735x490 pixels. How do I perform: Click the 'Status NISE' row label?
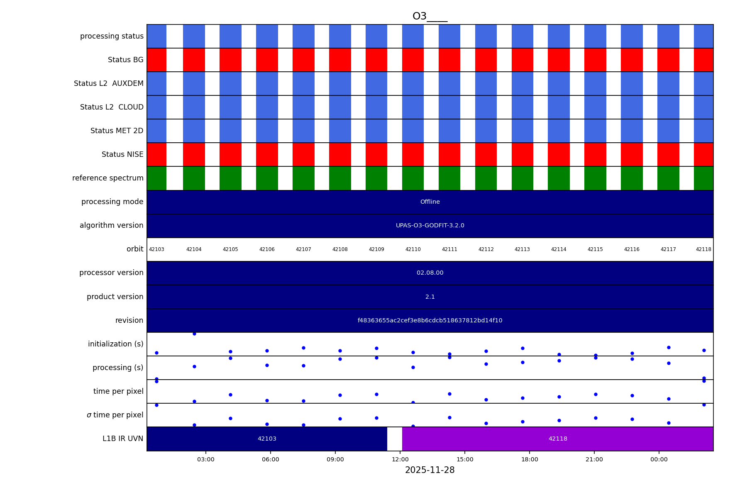click(122, 155)
